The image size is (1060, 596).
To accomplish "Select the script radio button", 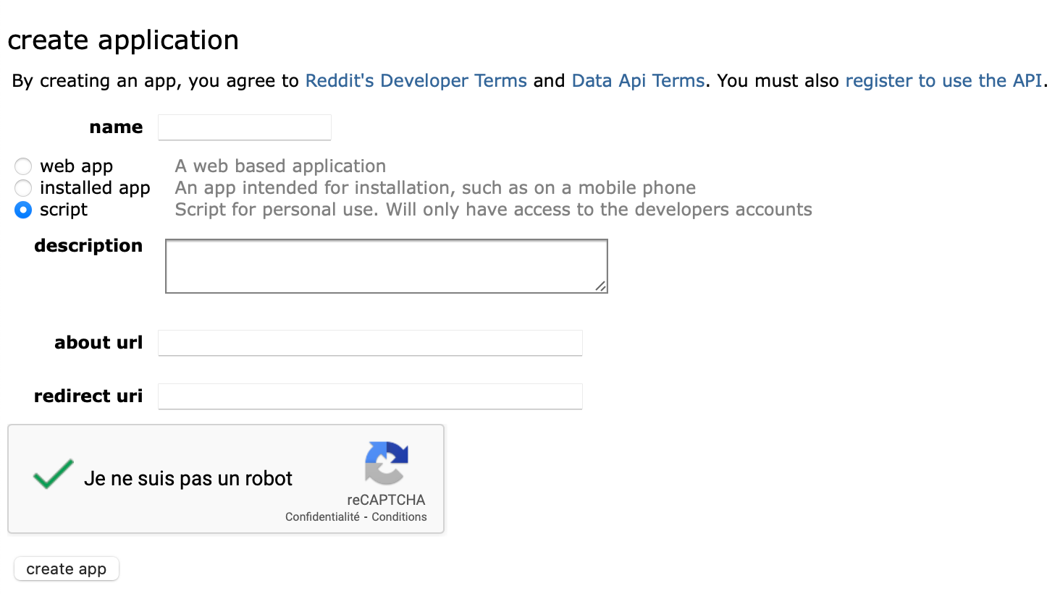I will [23, 210].
